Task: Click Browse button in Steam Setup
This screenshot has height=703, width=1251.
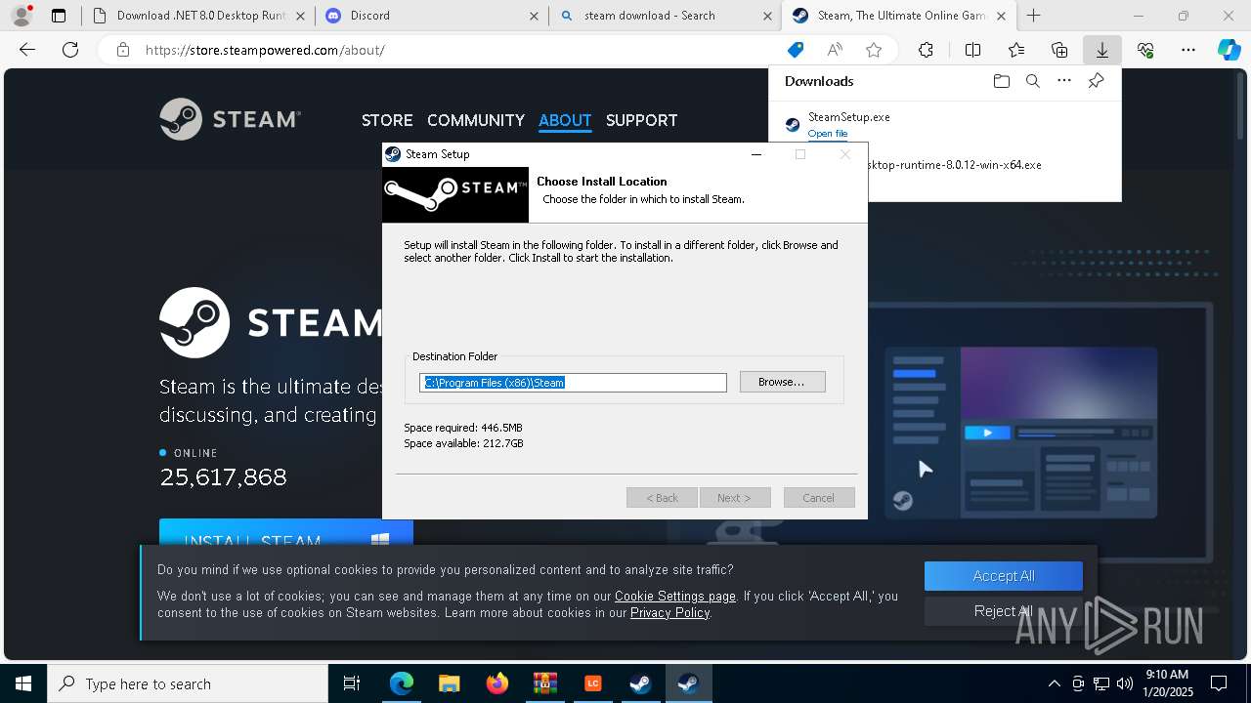Action: [782, 382]
